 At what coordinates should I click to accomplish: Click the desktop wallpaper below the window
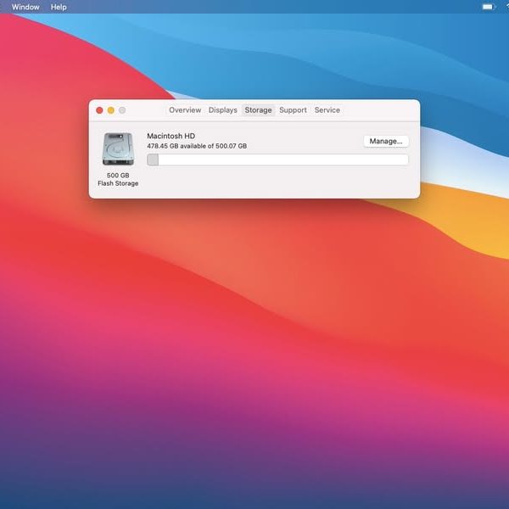pos(255,339)
